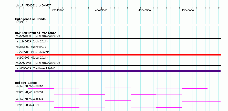Select variant nsv6593009 (Sedlazeck2020) label

pyautogui.click(x=35, y=68)
